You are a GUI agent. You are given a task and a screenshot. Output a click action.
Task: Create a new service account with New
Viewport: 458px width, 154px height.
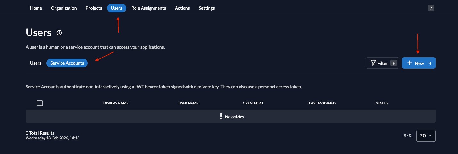419,63
